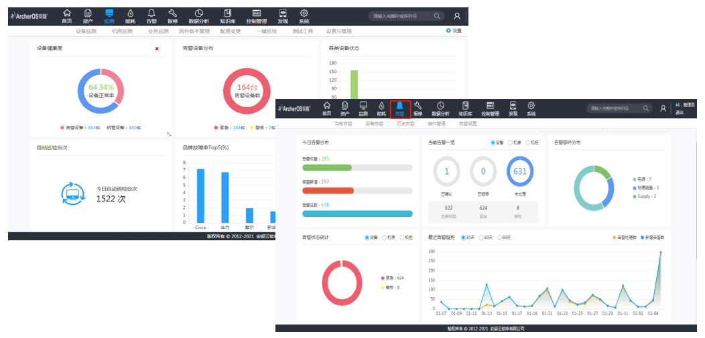
Task: Click the 未处理 631 circle indicator
Action: 520,171
